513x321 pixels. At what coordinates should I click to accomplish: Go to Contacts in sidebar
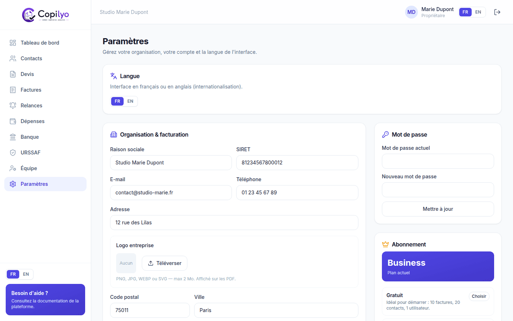(x=45, y=58)
